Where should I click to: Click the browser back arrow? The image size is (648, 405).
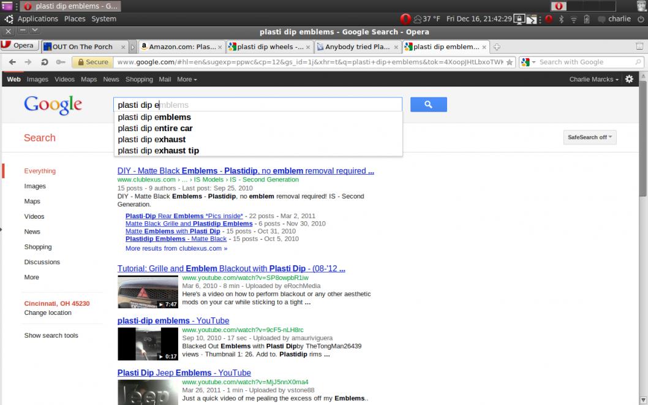(12, 62)
